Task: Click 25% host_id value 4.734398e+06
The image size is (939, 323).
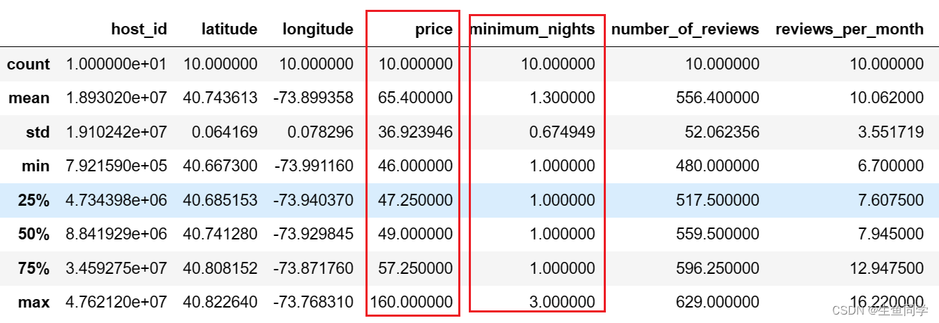Action: [x=117, y=200]
